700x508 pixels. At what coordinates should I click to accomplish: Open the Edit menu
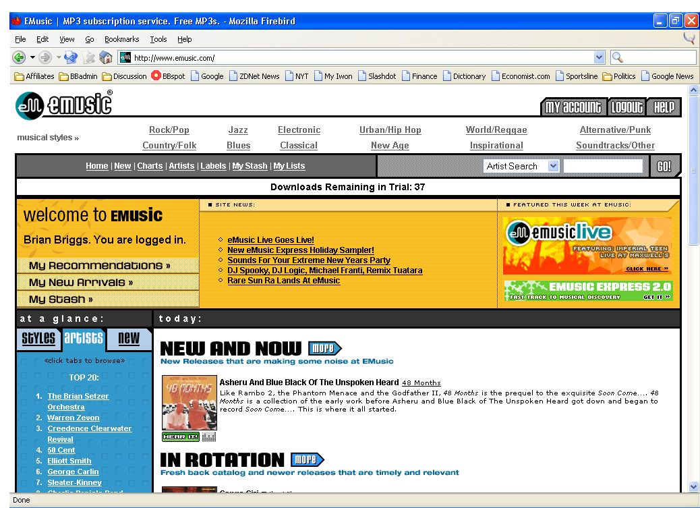pos(42,39)
